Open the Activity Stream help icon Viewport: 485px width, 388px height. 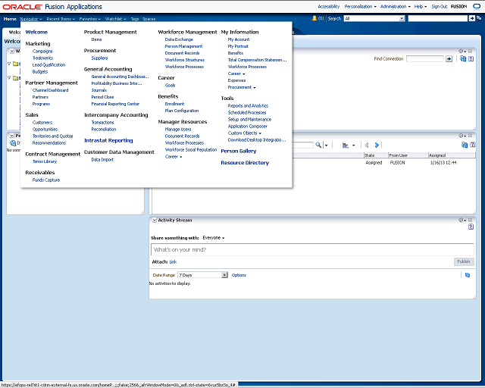click(471, 227)
